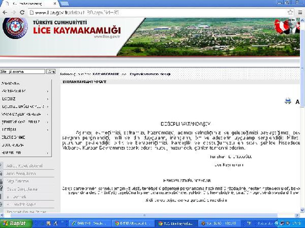Screen dimensions: 305x228
Task: Click the browser back arrow
Action: [x=5, y=12]
